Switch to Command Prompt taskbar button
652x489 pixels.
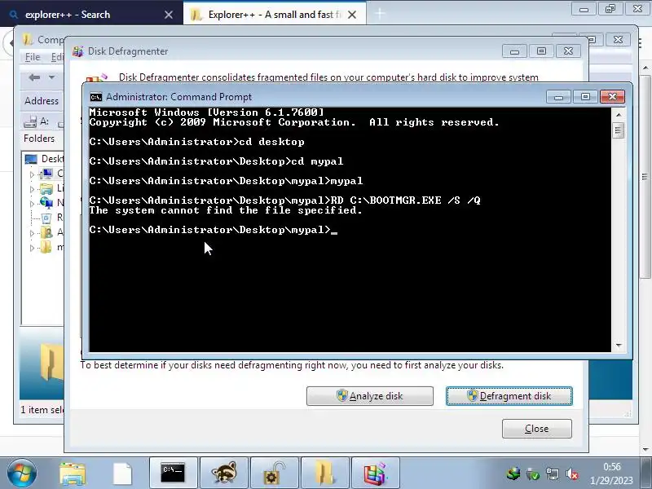pos(174,474)
